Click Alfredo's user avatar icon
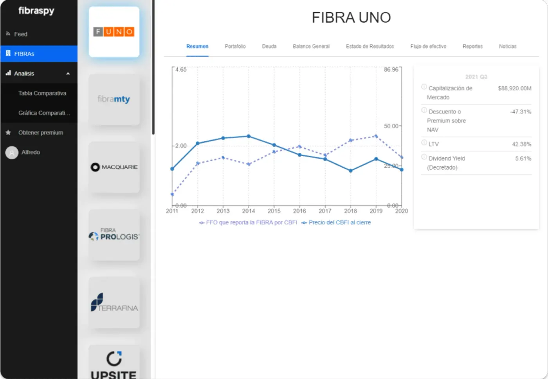 (12, 153)
